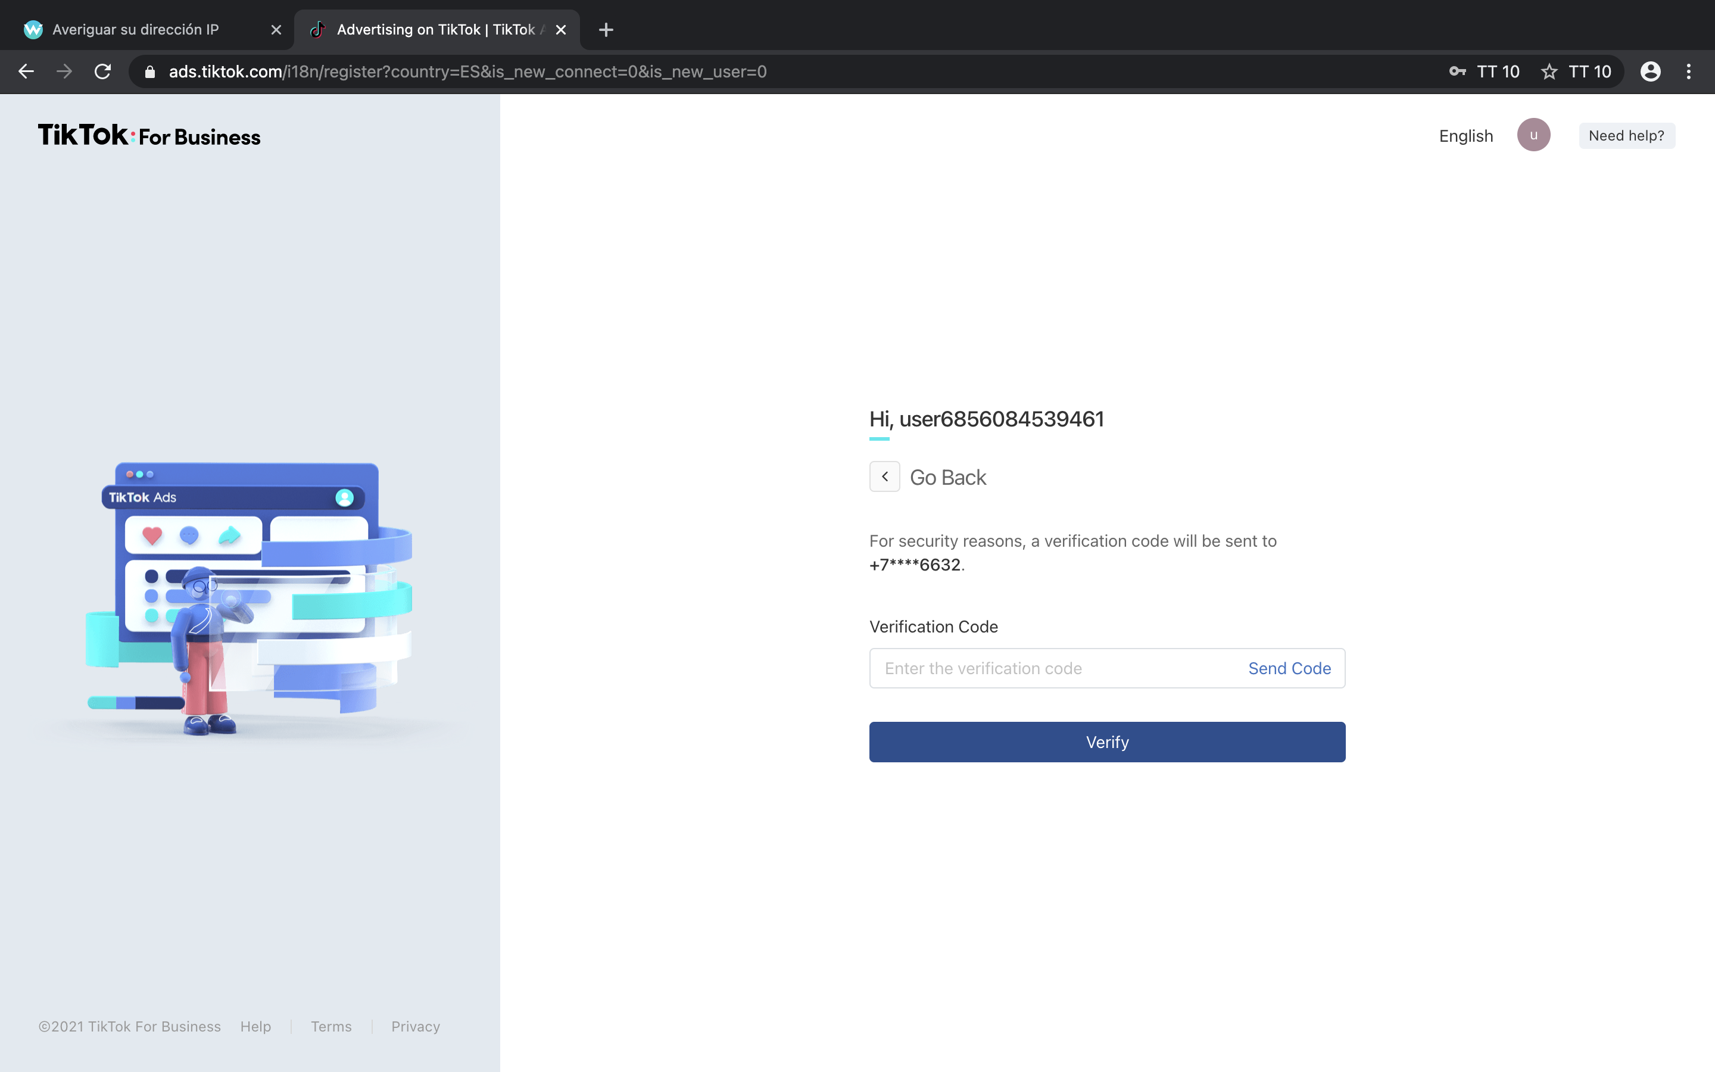Select the Terms footer menu item
Image resolution: width=1715 pixels, height=1072 pixels.
coord(331,1026)
